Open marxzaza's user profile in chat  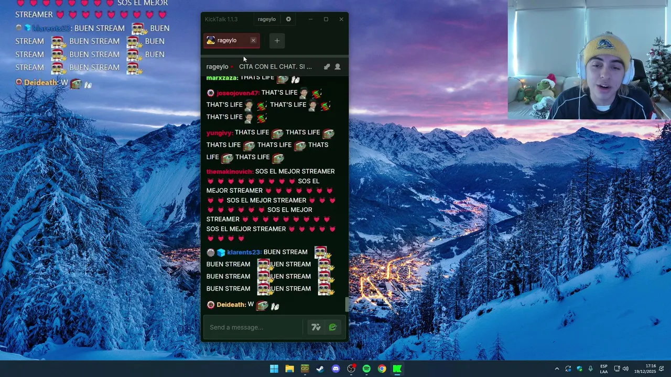[222, 77]
